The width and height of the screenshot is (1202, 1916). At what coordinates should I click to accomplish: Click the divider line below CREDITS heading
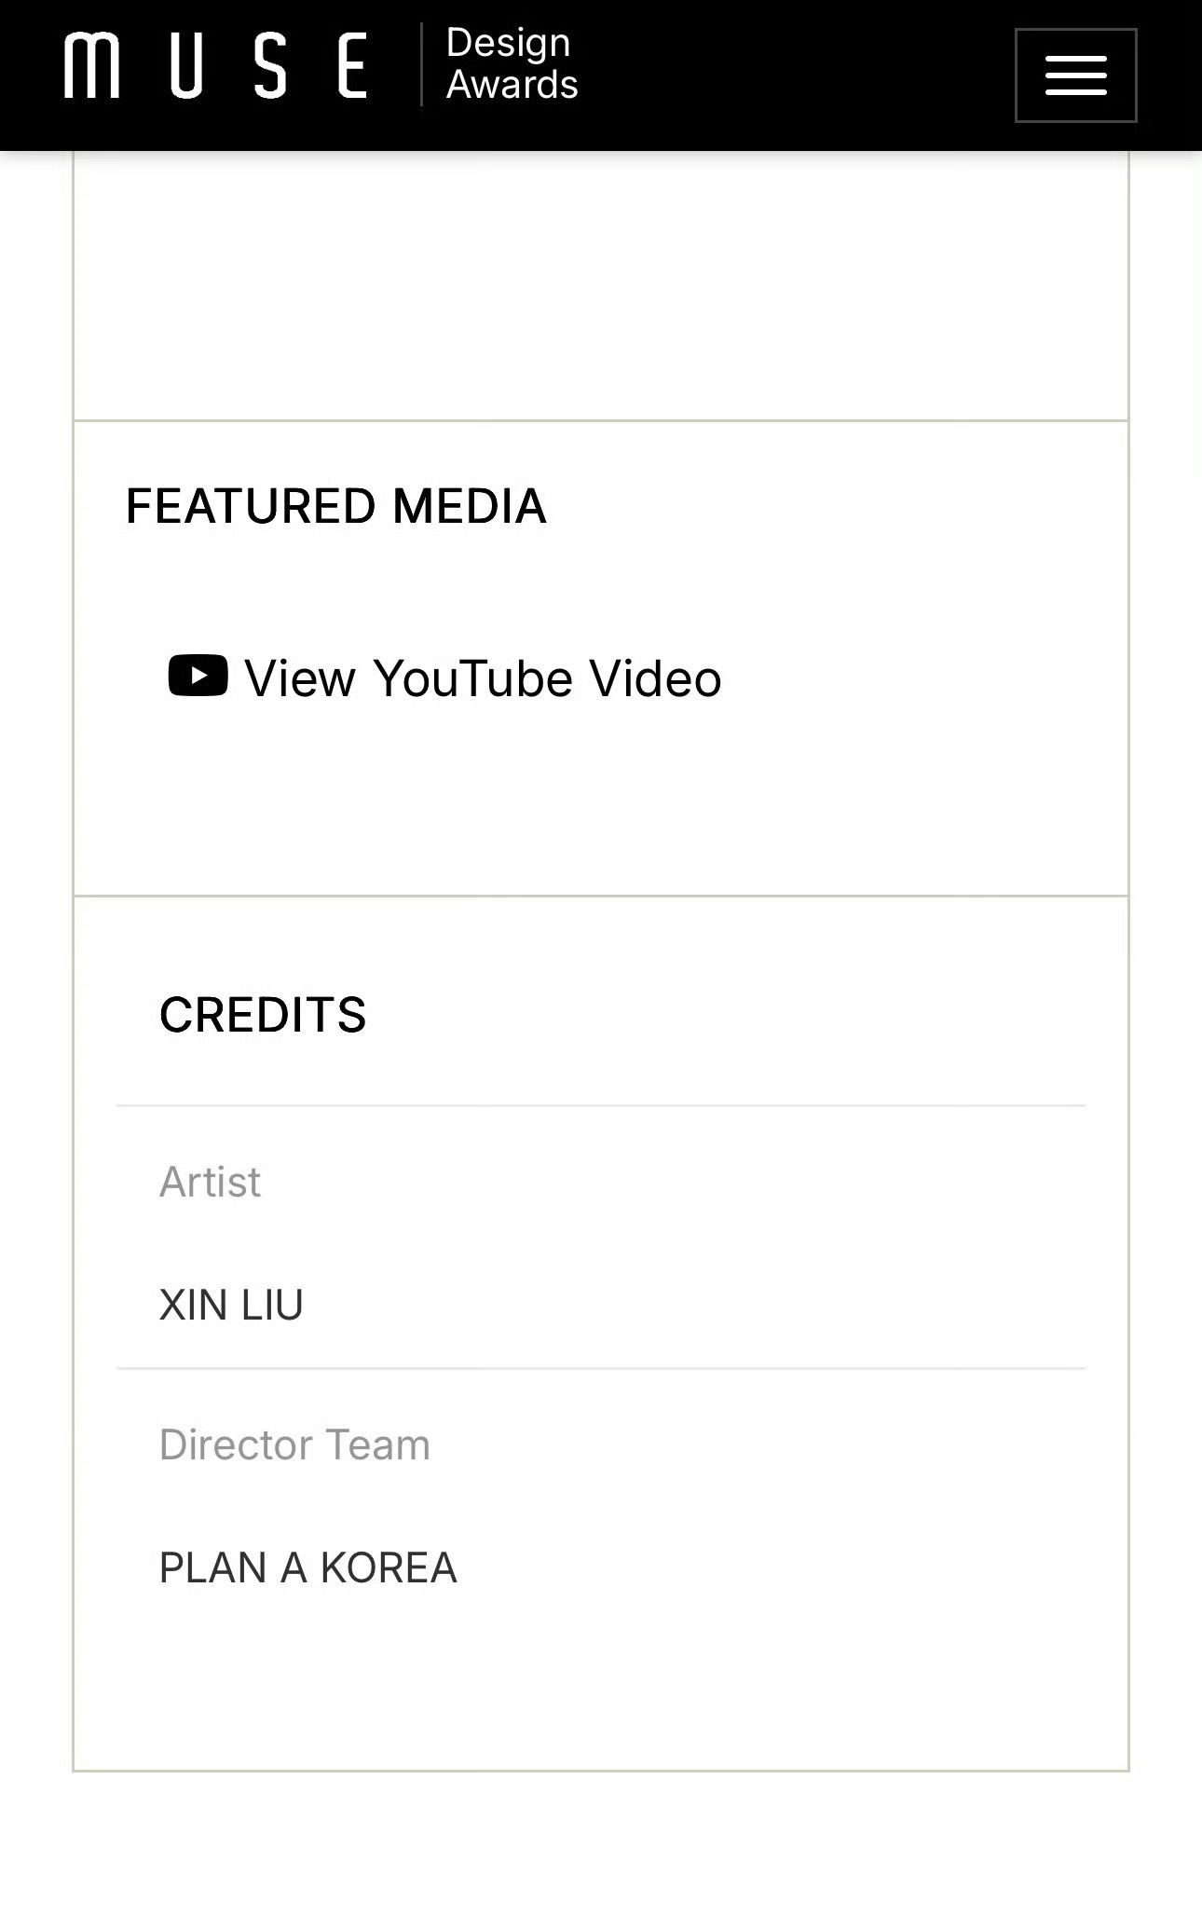tap(601, 1106)
